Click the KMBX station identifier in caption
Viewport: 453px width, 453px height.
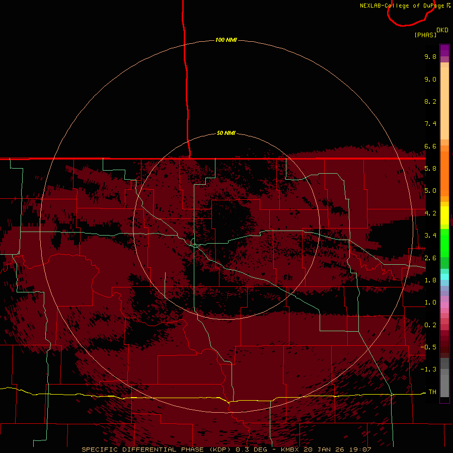point(290,449)
